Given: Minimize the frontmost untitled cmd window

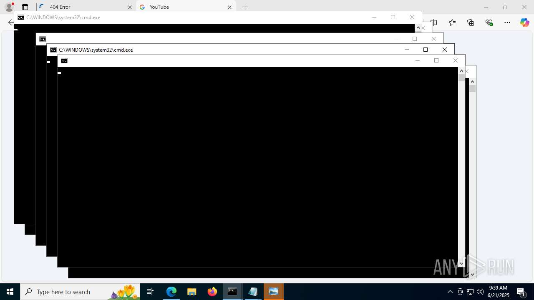Looking at the screenshot, I should point(418,61).
